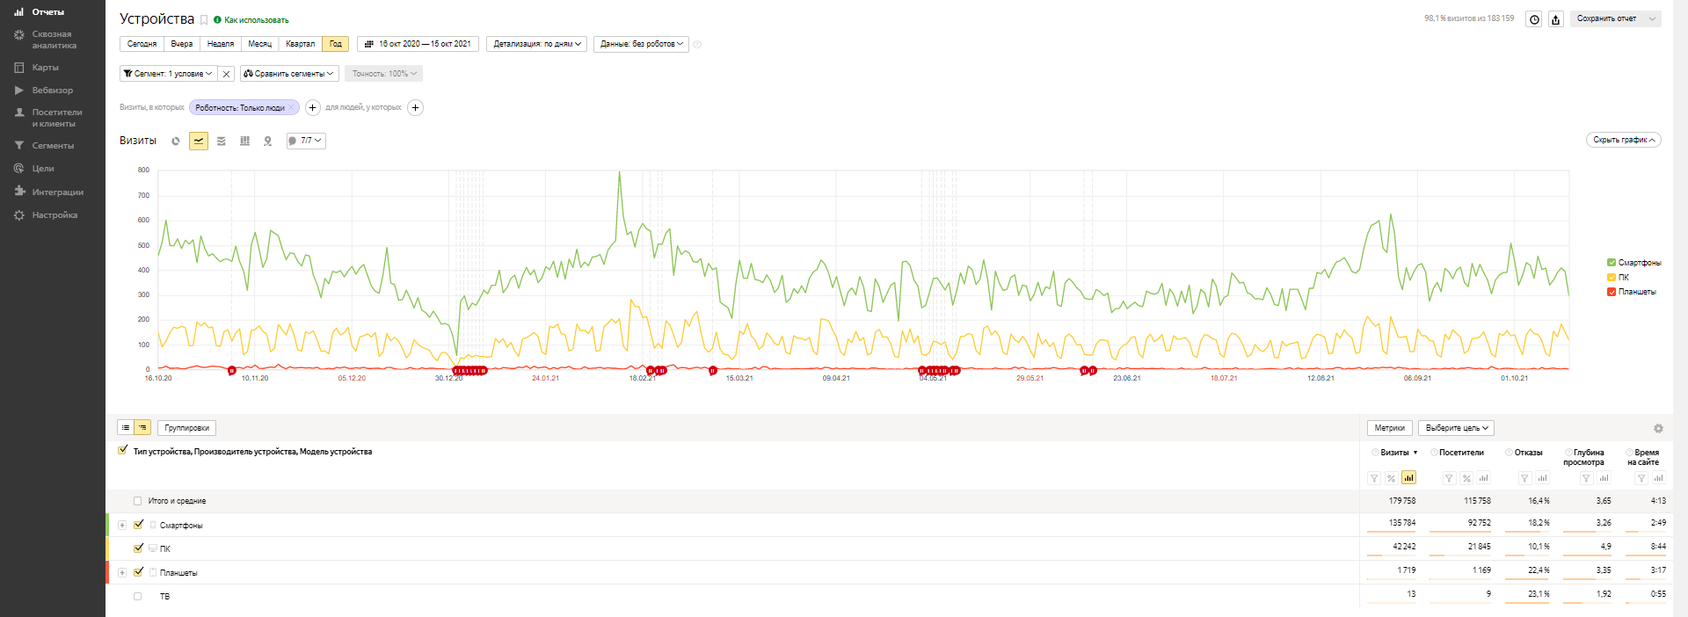1688x617 pixels.
Task: Select the Месяц period tab
Action: point(259,44)
